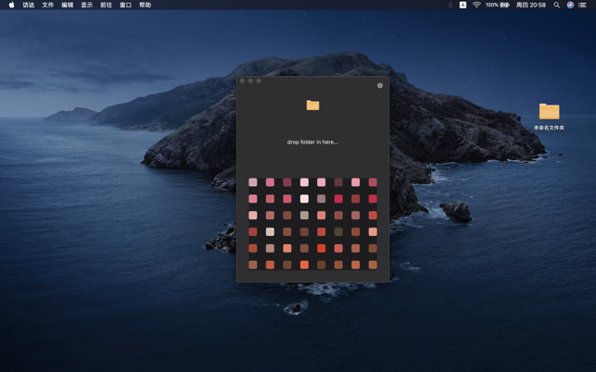
Task: Choose the very pale pink fourth swatch, top row
Action: tap(304, 182)
